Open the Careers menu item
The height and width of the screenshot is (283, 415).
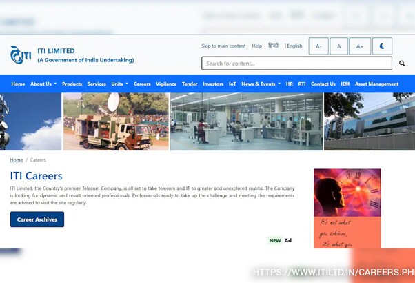[x=142, y=84]
